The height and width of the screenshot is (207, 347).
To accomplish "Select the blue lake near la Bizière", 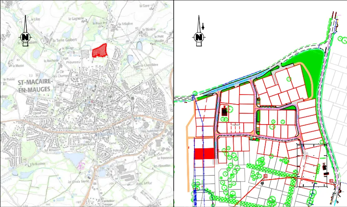I will tap(74, 157).
